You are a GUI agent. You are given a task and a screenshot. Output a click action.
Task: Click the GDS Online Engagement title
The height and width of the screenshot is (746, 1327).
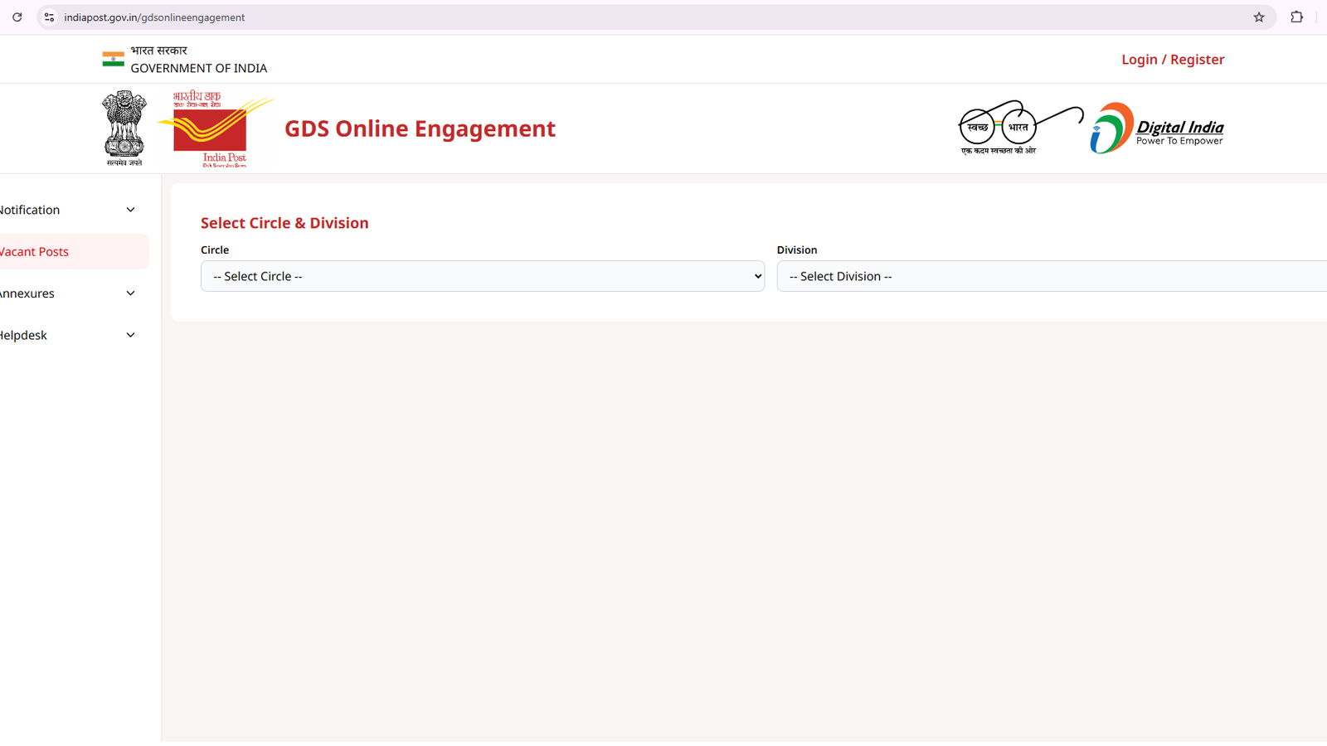tap(420, 128)
